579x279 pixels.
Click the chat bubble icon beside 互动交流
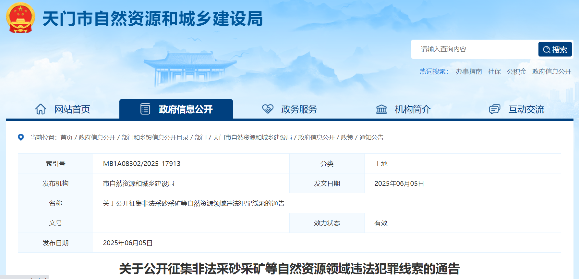[494, 109]
